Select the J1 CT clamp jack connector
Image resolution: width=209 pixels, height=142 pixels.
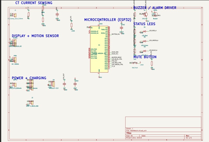(x=15, y=15)
